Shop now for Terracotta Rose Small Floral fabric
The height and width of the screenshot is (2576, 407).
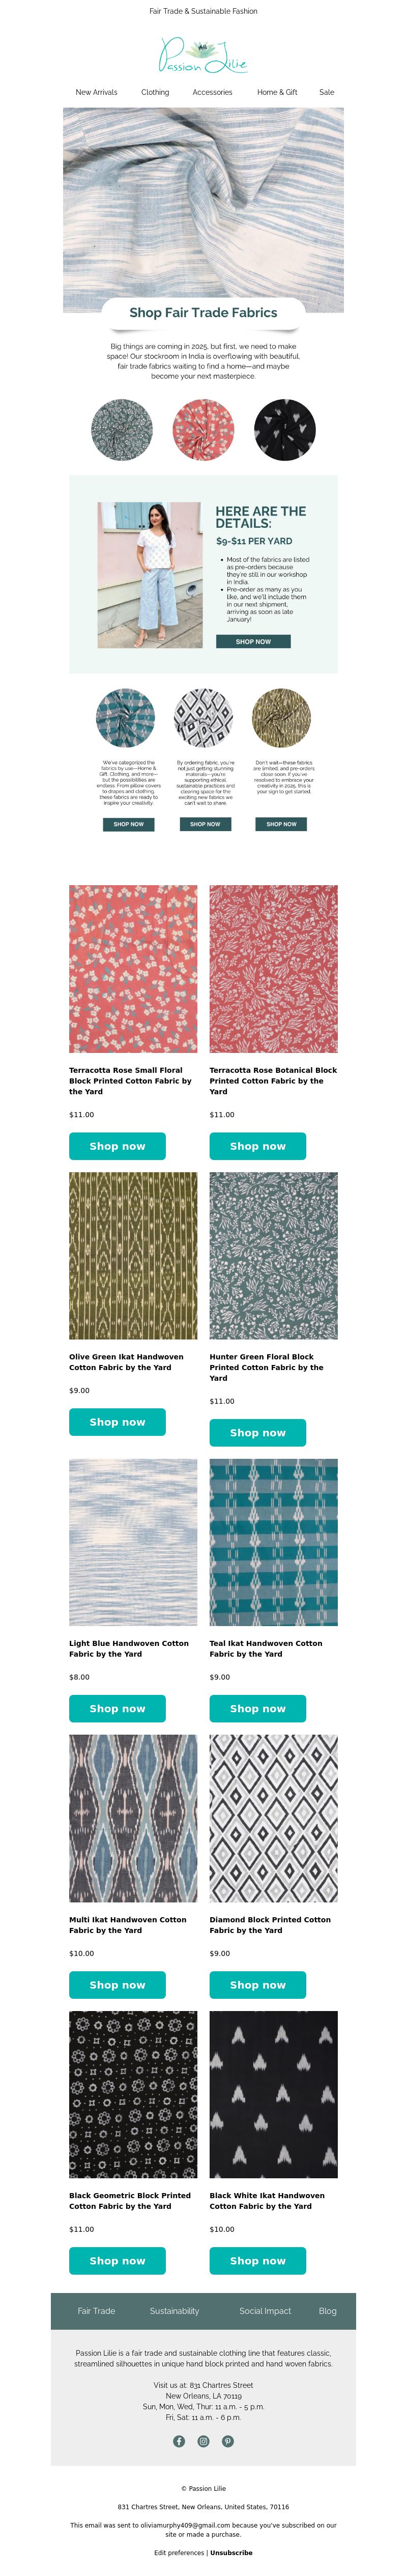(118, 1146)
